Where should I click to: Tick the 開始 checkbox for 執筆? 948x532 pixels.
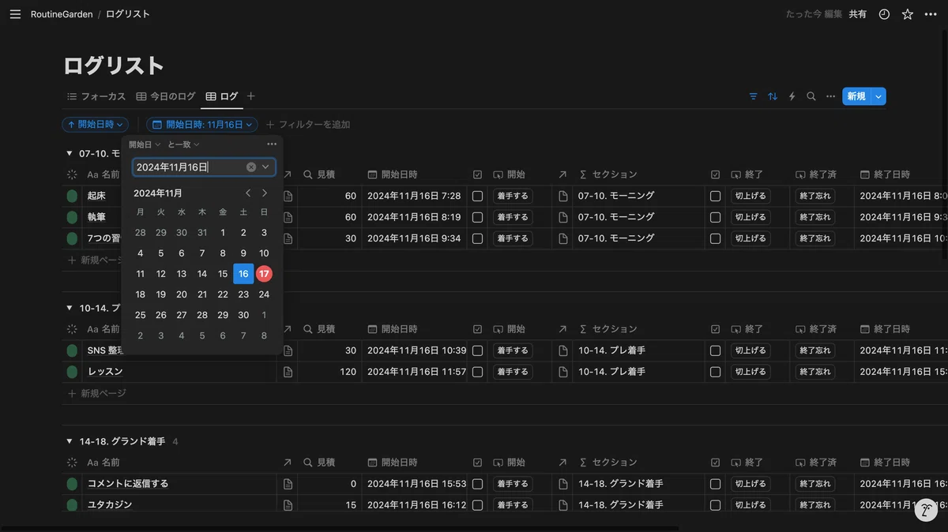pos(477,217)
